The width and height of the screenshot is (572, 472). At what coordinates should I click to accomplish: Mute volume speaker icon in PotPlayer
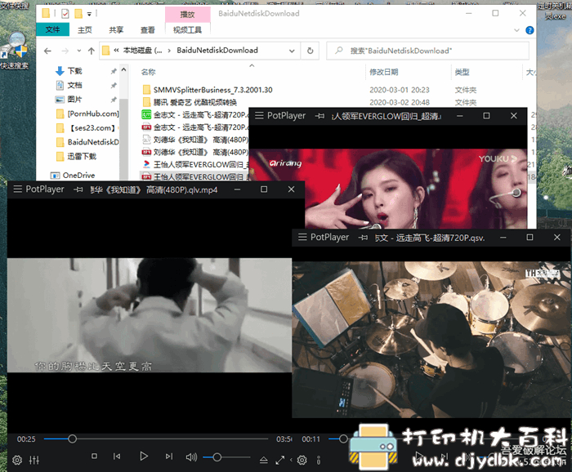tap(191, 456)
